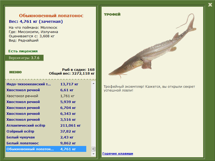215x161 pixels.
Task: Click the scrollbar up arrow in fish list
Action: tap(94, 83)
